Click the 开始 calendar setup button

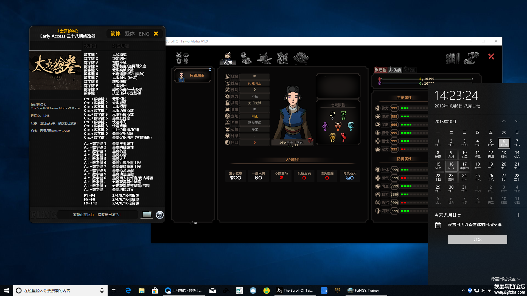pyautogui.click(x=478, y=239)
